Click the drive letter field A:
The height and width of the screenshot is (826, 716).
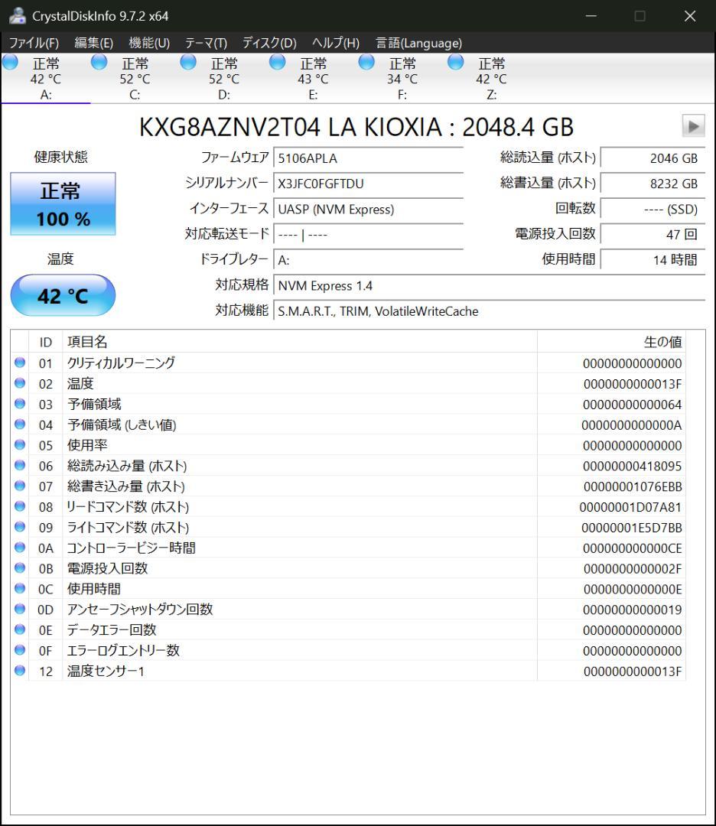[x=368, y=260]
